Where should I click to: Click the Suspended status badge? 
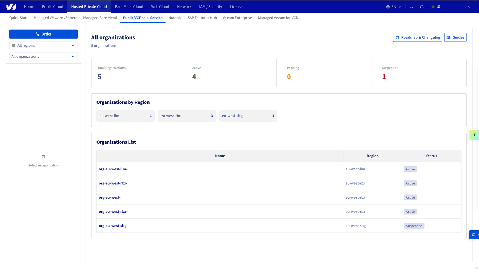[414, 226]
